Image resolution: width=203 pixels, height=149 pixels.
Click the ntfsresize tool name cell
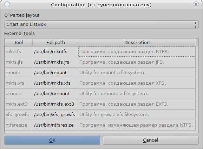pos(19,125)
